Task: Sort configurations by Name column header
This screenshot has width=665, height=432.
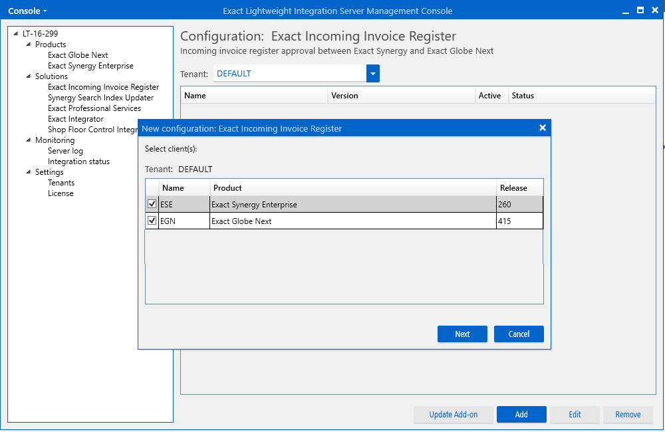Action: pyautogui.click(x=255, y=96)
